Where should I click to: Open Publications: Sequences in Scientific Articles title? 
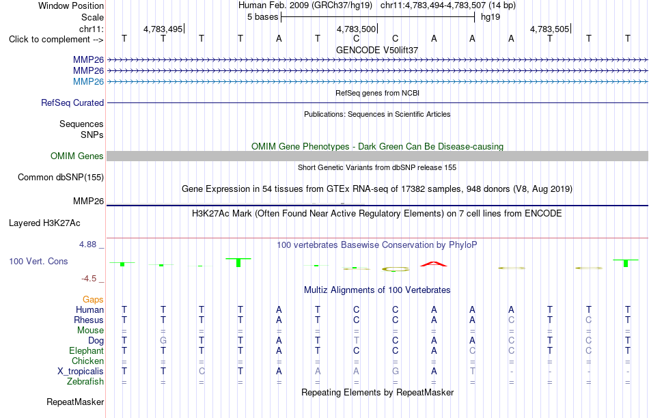[377, 114]
